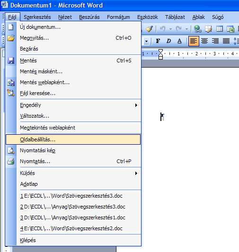Viewport: 239px width, 252px height.
Task: Open recent file 1 E:\ECDL Szövegszerkesztés3.doc
Action: [73, 196]
